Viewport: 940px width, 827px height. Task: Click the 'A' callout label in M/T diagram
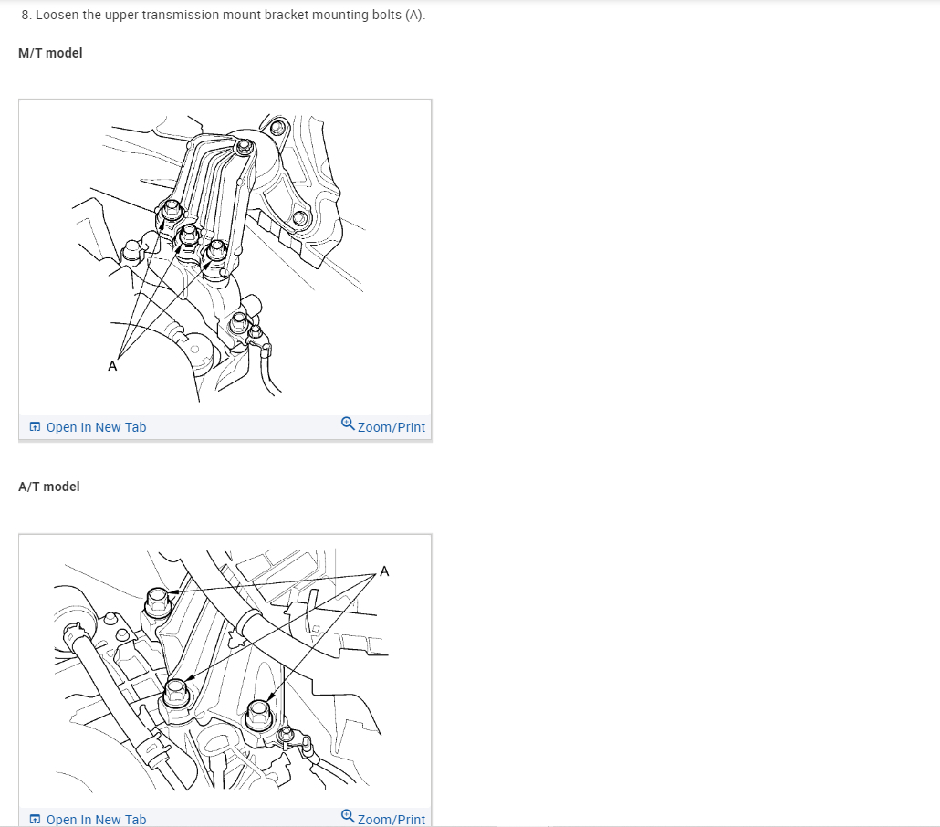coord(112,366)
